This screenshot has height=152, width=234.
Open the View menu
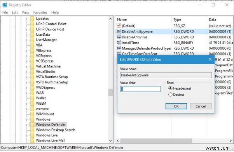tap(25, 12)
